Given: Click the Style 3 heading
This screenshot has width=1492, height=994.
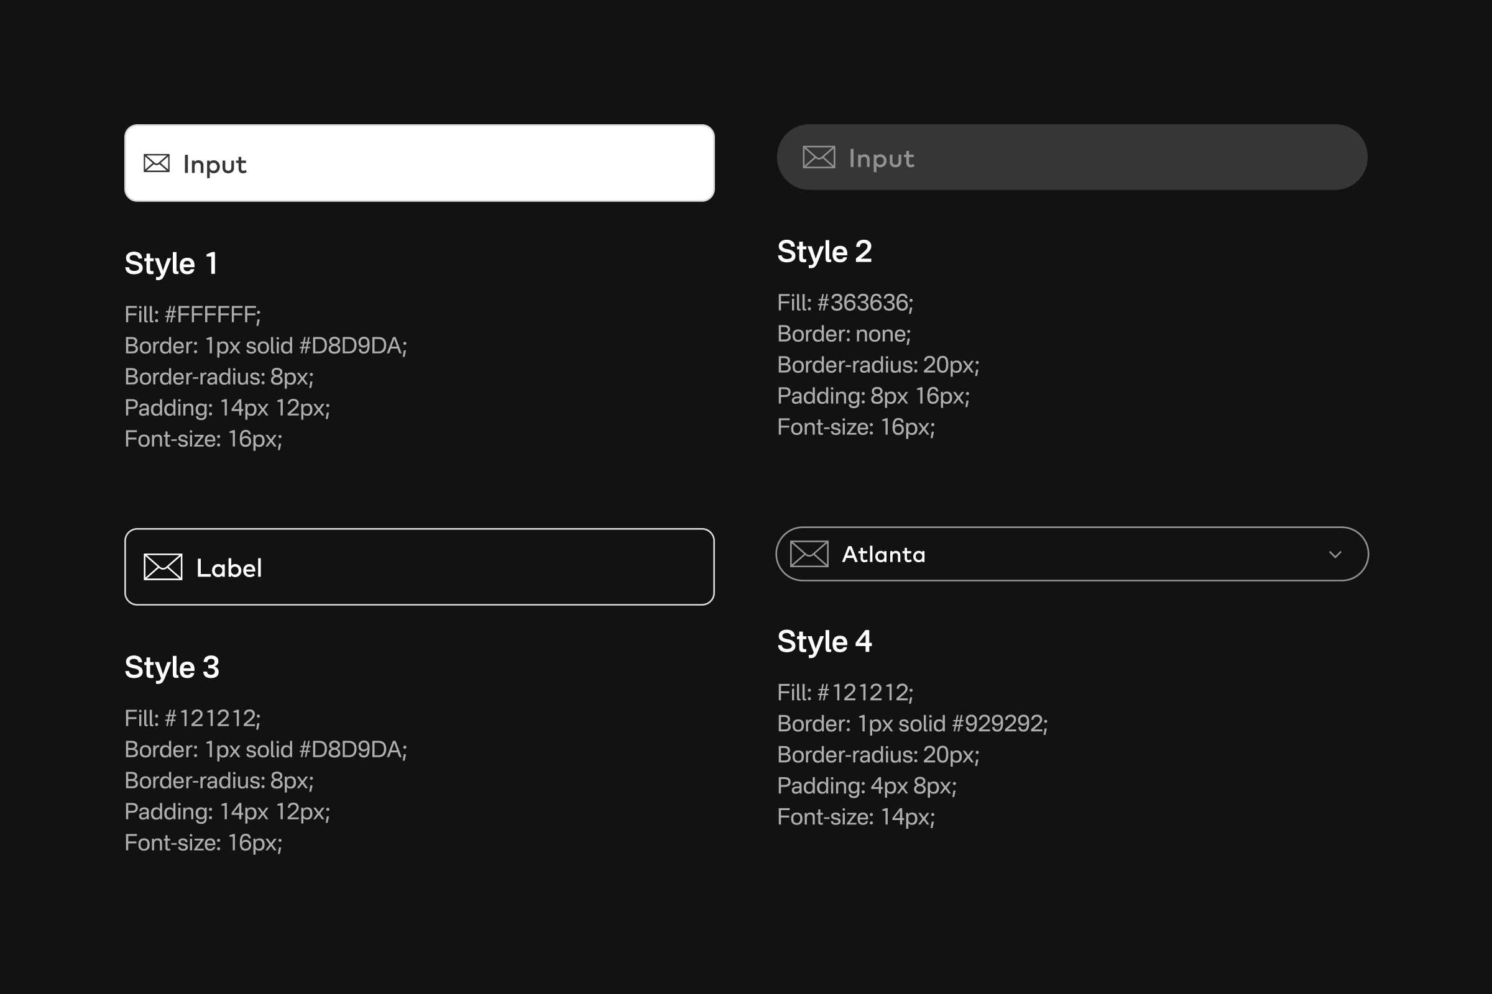Looking at the screenshot, I should point(172,667).
